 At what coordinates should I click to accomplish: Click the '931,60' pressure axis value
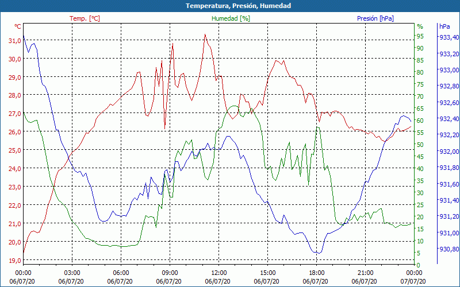(449, 184)
